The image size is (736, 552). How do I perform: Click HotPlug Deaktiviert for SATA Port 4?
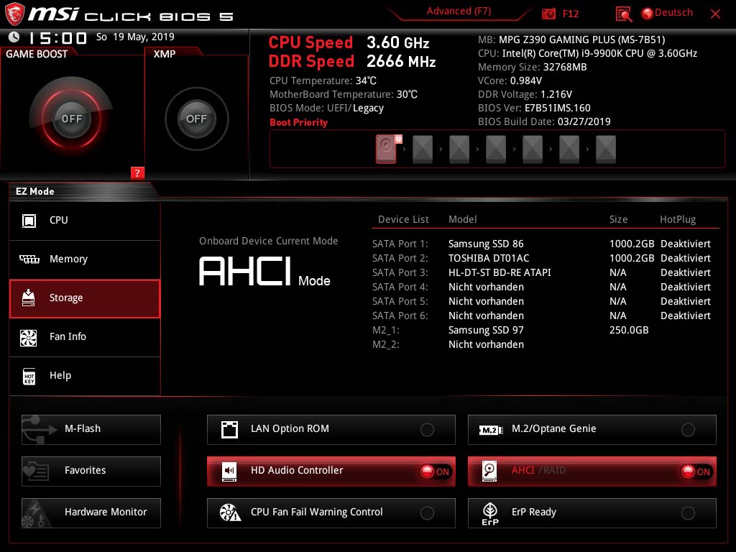coord(685,287)
